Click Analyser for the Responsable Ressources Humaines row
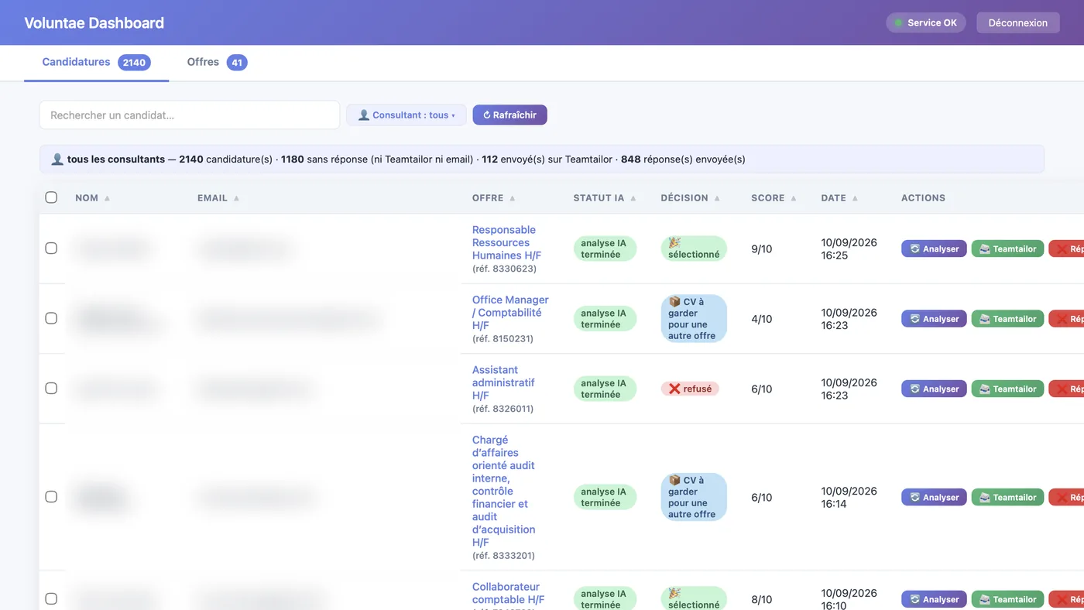The height and width of the screenshot is (610, 1084). click(x=934, y=248)
